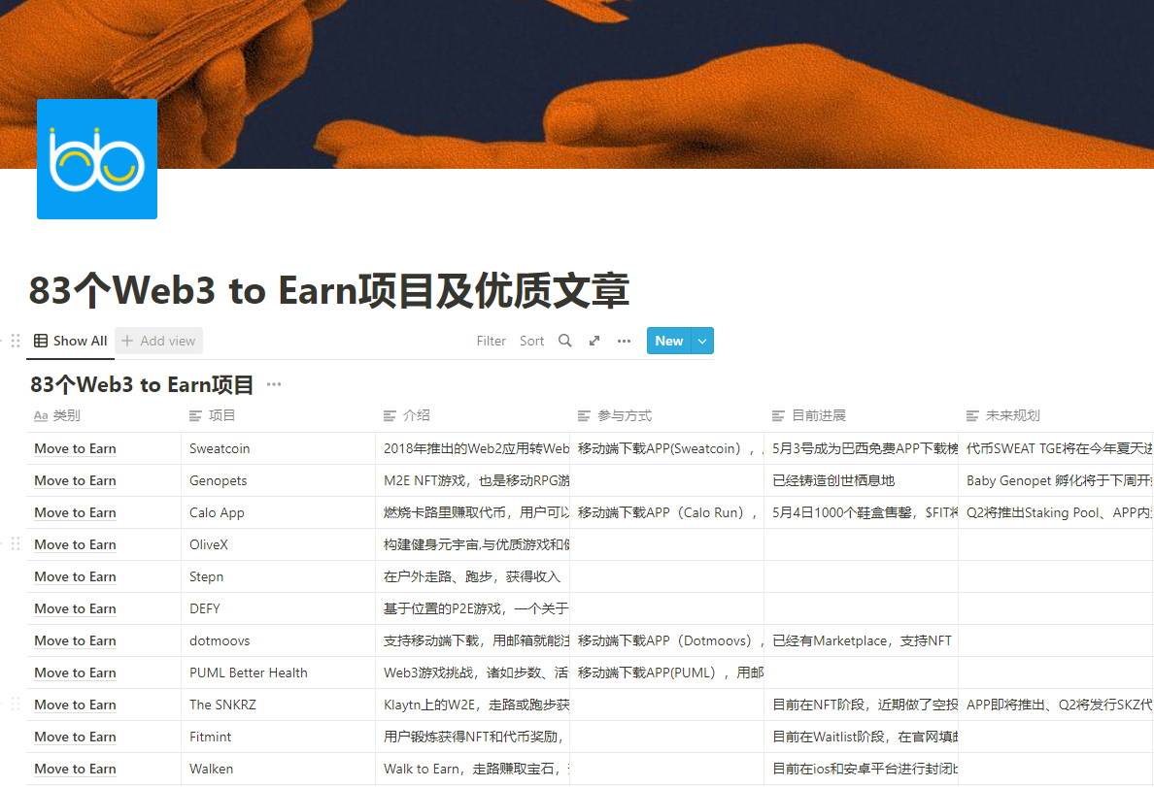Viewport: 1154px width, 787px height.
Task: Open the view options three-dot menu
Action: tap(624, 341)
